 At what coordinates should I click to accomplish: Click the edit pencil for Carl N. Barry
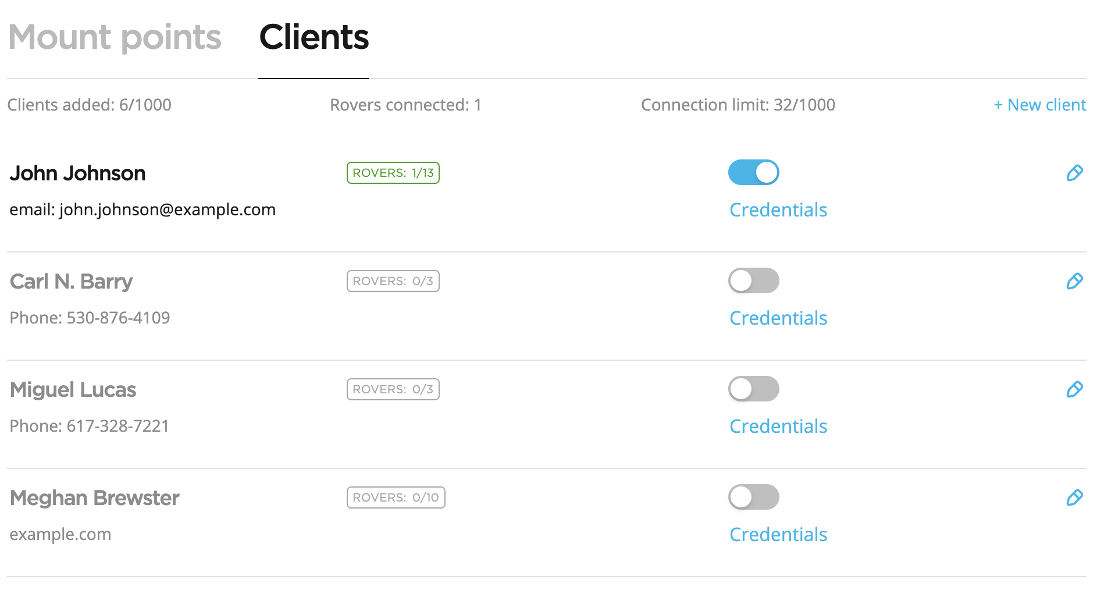point(1075,281)
